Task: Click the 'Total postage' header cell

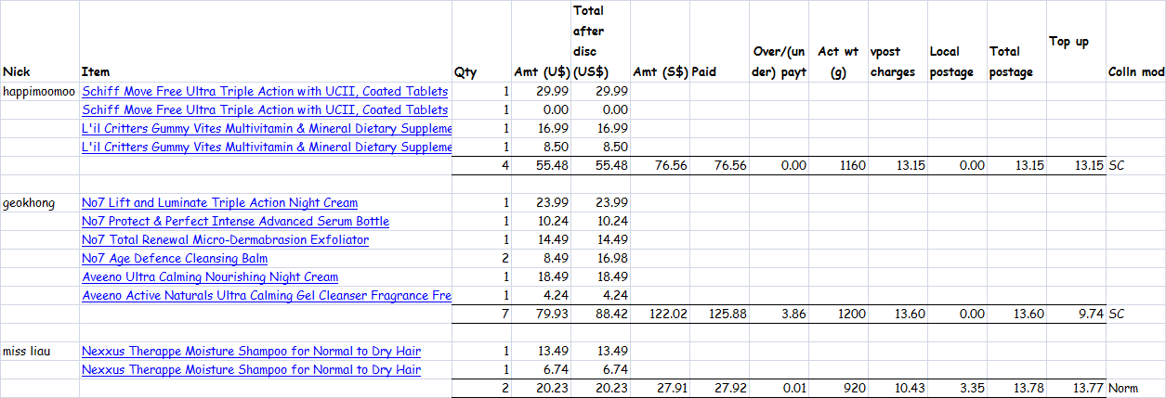Action: pyautogui.click(x=1016, y=42)
